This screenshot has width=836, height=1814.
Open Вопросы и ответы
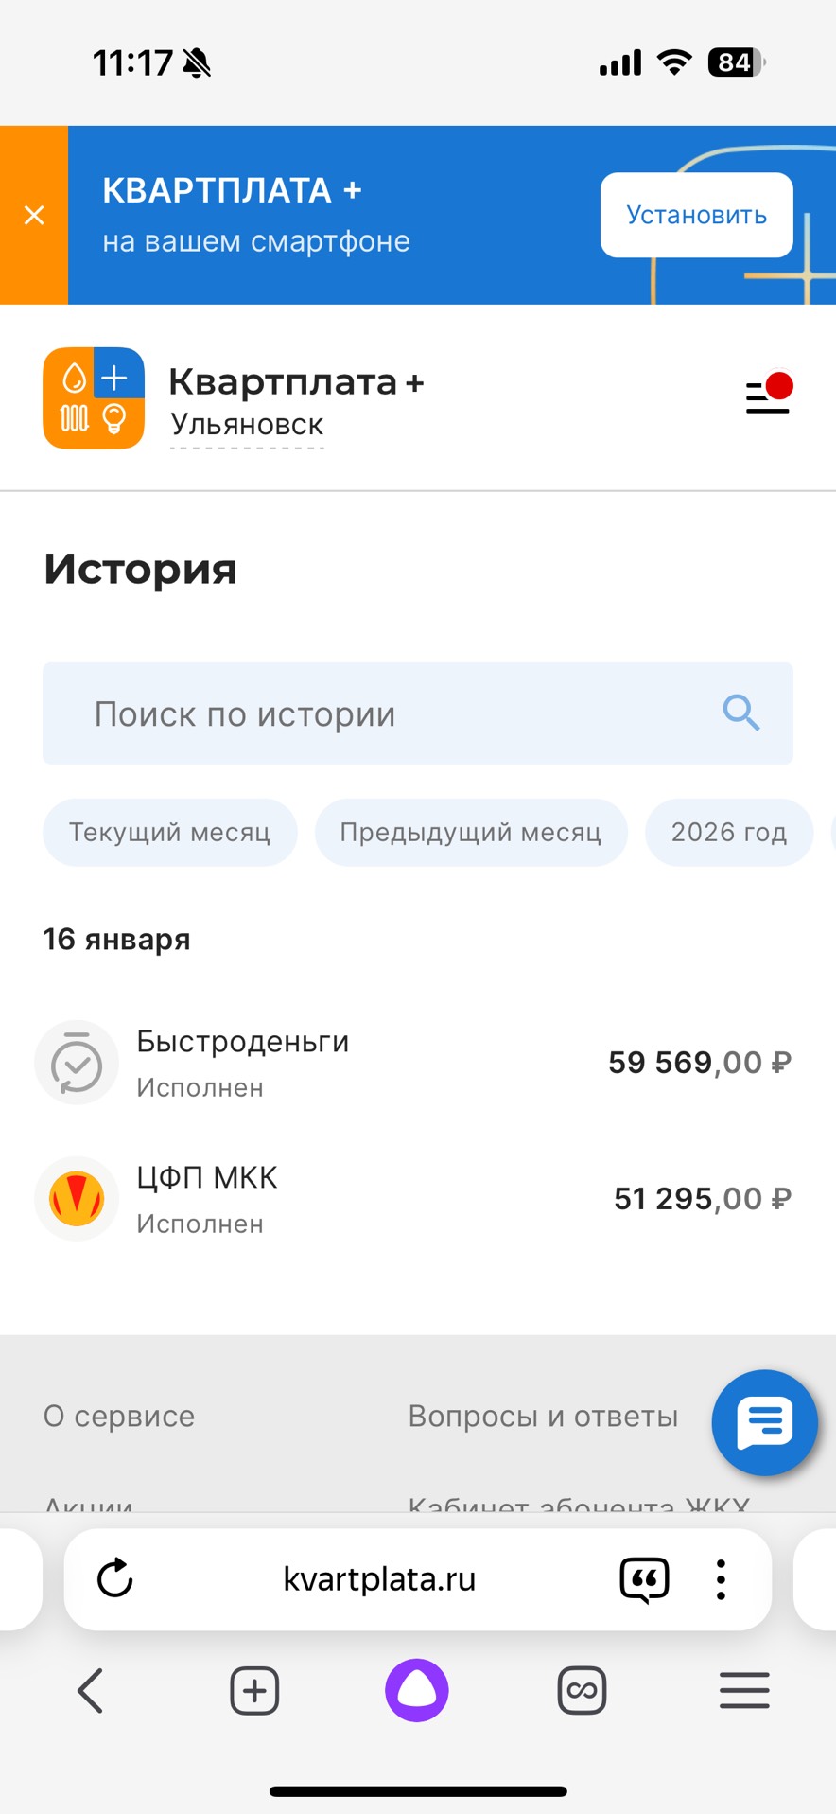[x=544, y=1416]
